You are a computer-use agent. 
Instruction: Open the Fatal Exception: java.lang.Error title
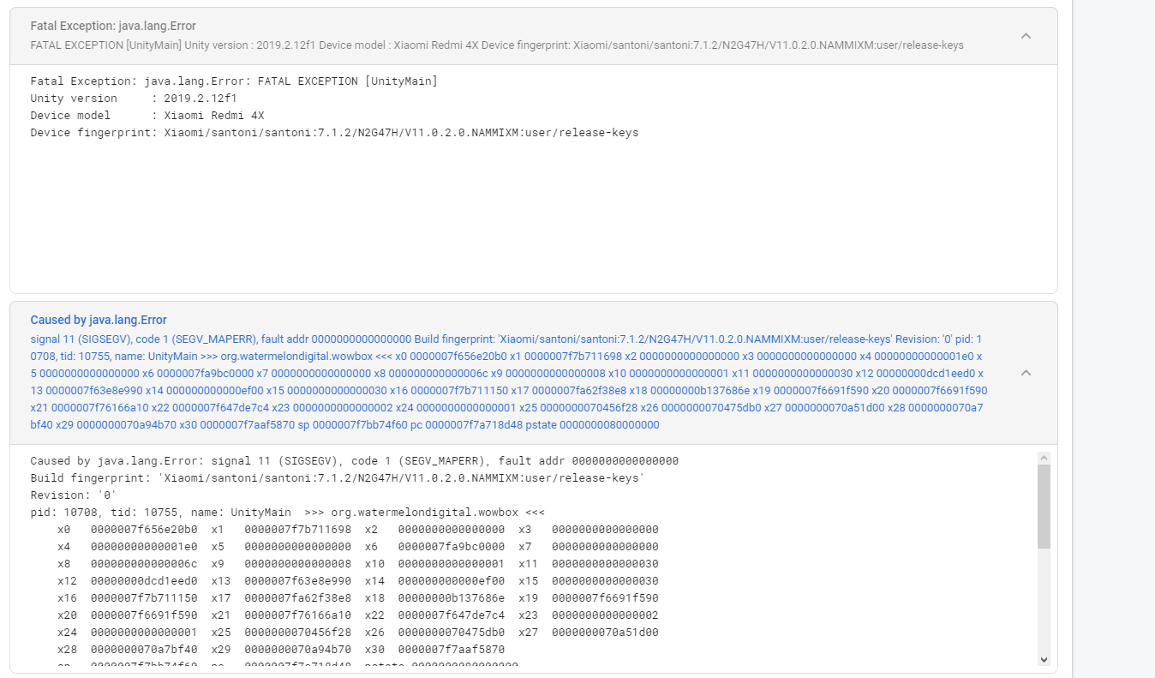[x=111, y=26]
